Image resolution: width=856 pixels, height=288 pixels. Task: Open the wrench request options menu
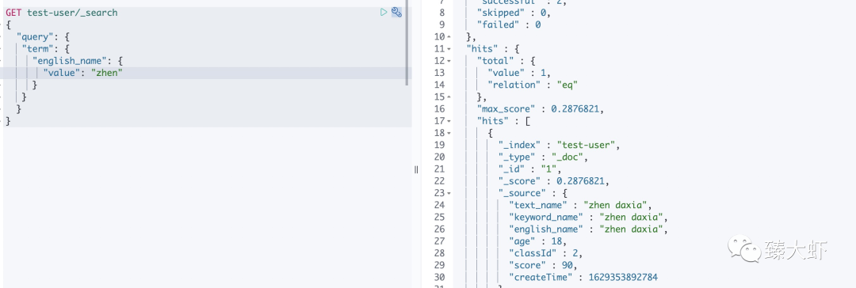tap(397, 12)
